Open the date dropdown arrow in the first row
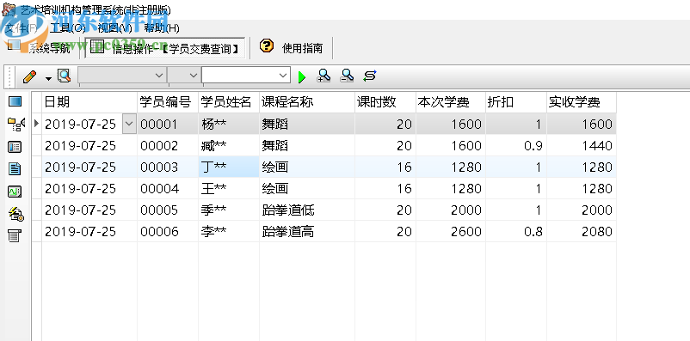 pyautogui.click(x=128, y=125)
